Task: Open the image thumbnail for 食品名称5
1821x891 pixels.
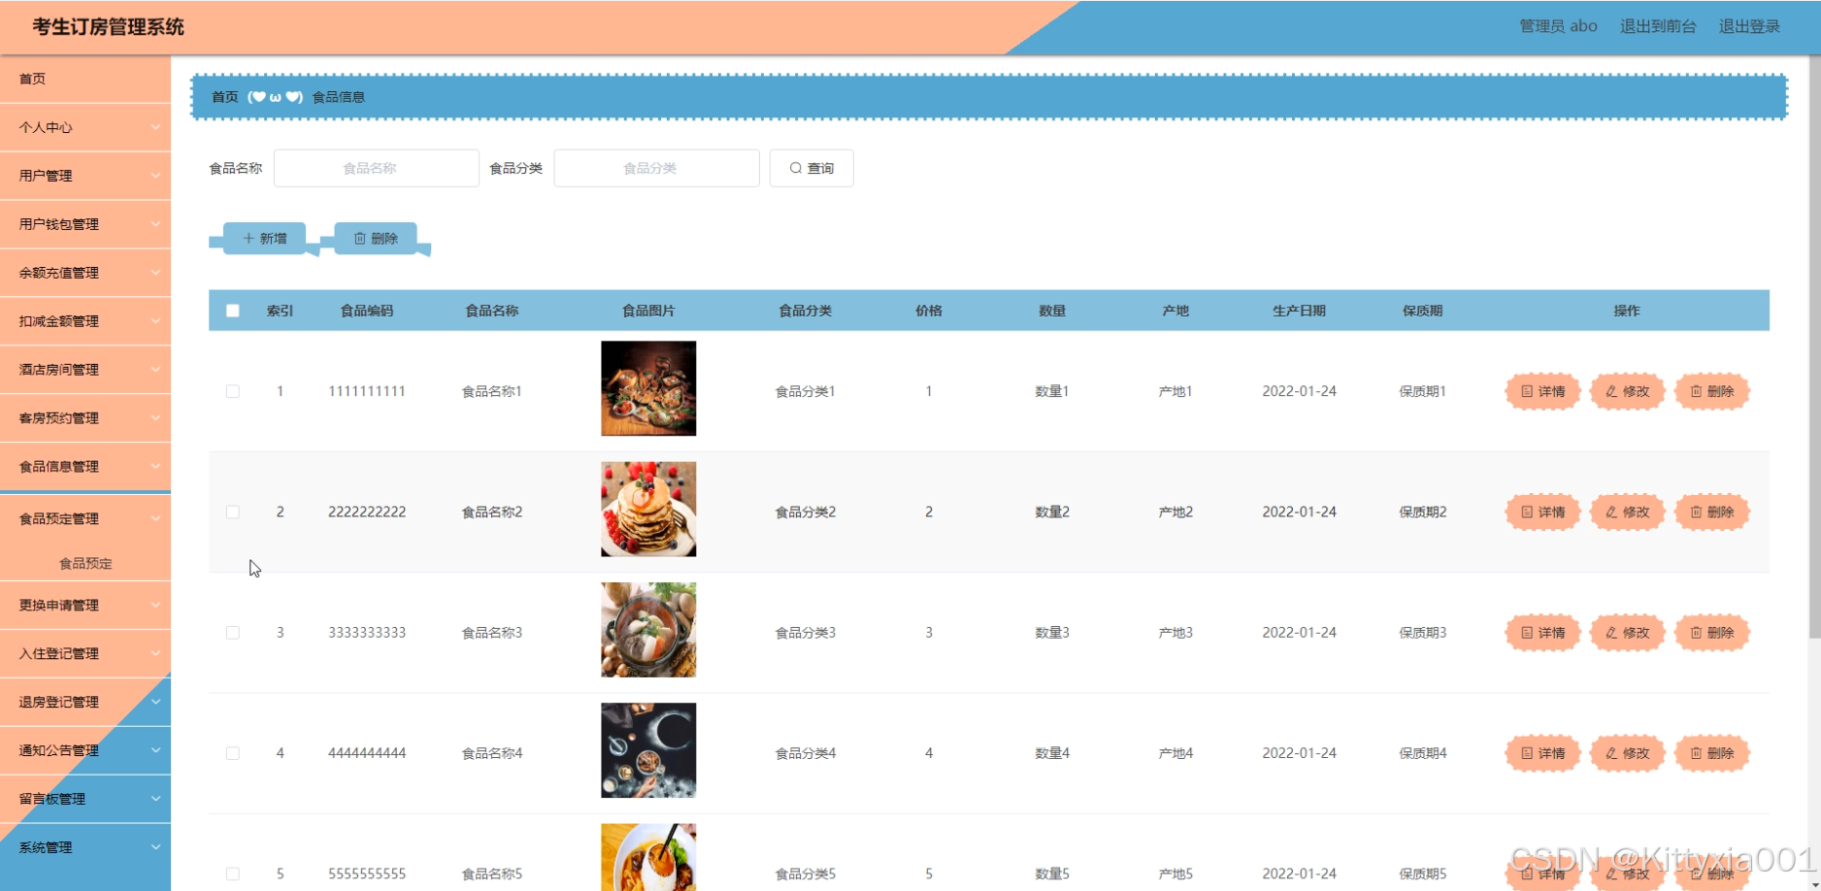Action: (x=648, y=857)
